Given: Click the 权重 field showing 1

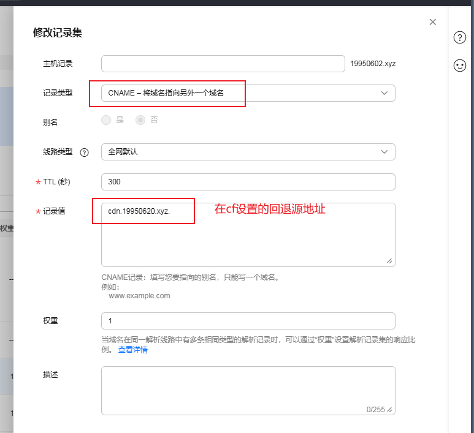Looking at the screenshot, I should [x=248, y=321].
